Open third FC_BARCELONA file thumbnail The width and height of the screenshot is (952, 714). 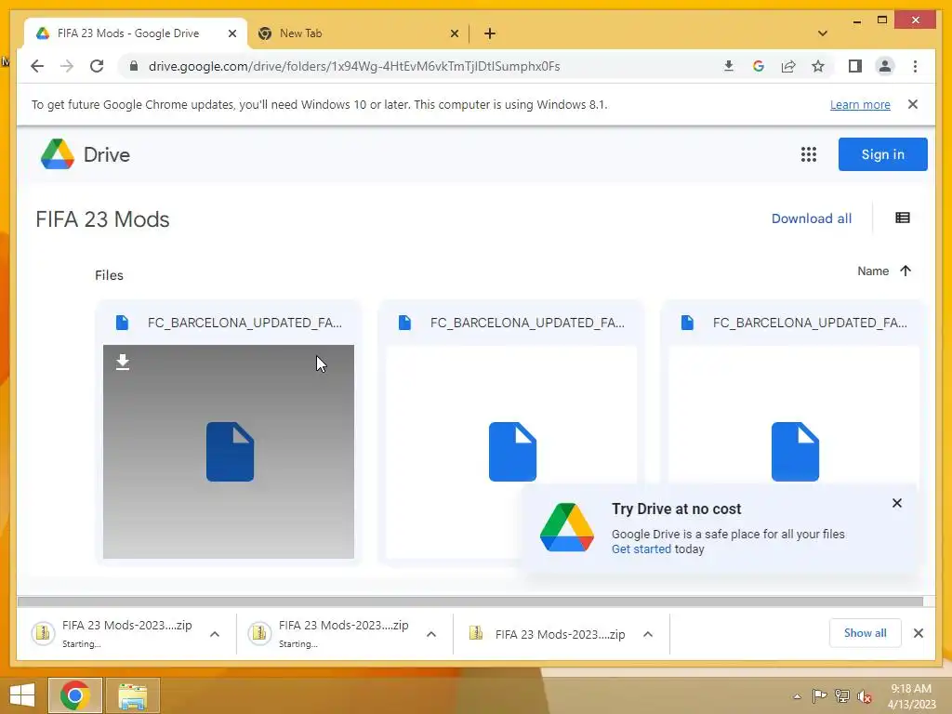(x=794, y=452)
